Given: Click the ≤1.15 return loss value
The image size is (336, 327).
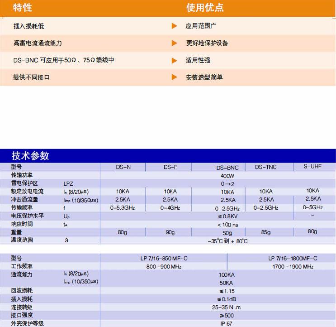Looking at the screenshot, I should point(227,291).
